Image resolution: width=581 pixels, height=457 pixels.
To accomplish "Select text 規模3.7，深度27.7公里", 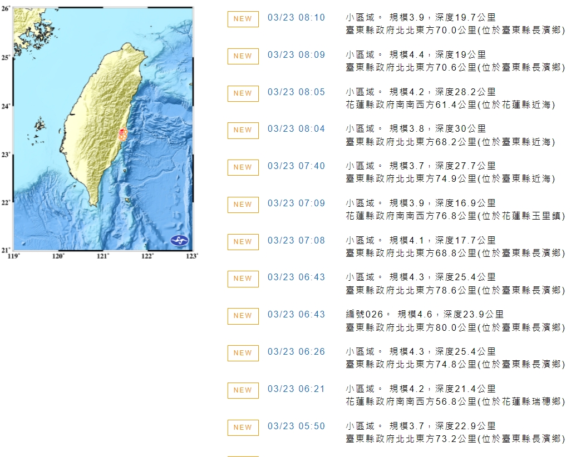I will tap(442, 166).
